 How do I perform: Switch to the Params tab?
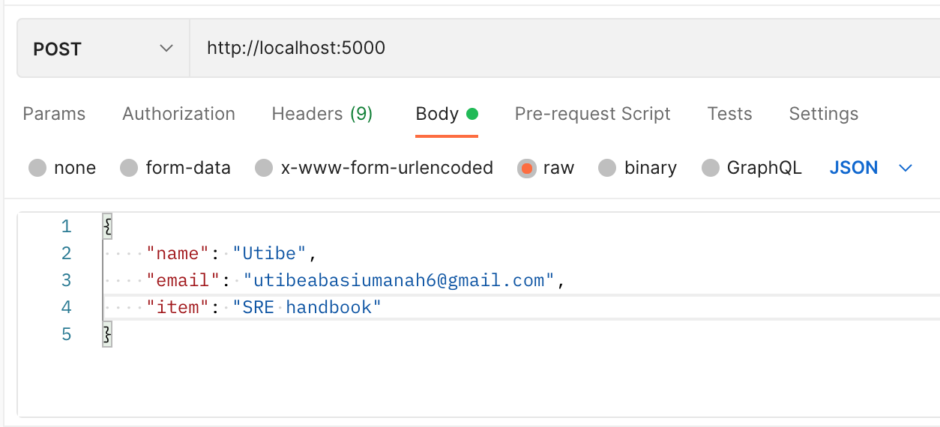(54, 114)
